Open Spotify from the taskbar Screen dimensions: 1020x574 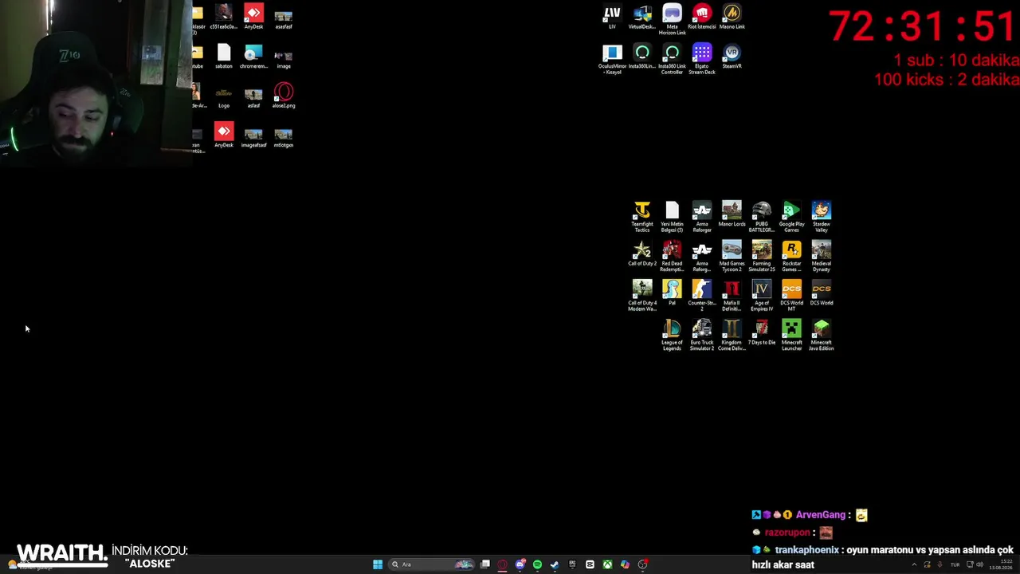[x=537, y=564]
